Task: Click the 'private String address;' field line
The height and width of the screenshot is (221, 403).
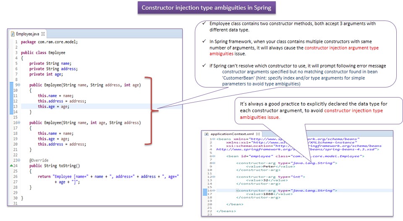Action: [x=53, y=69]
